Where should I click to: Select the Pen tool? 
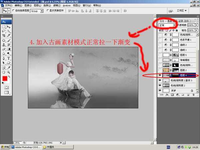[x=4, y=59]
